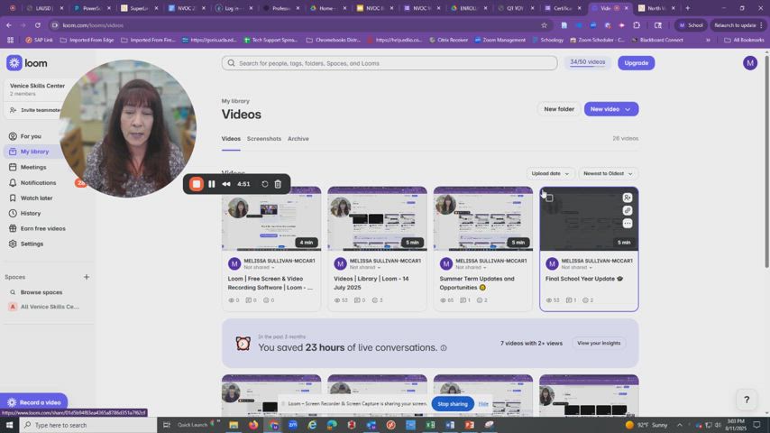770x433 pixels.
Task: Select checkbox on Final School Year Update video
Action: tap(549, 198)
